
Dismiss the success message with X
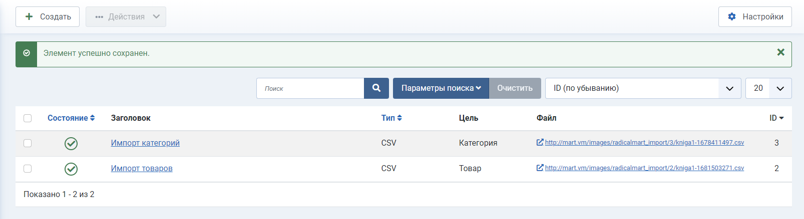tap(780, 52)
